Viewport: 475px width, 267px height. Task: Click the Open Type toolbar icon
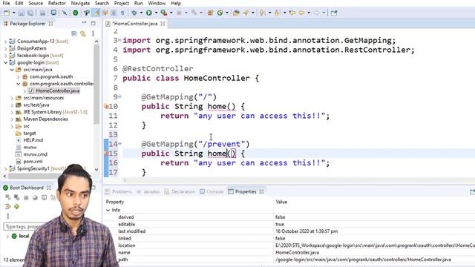[236, 13]
